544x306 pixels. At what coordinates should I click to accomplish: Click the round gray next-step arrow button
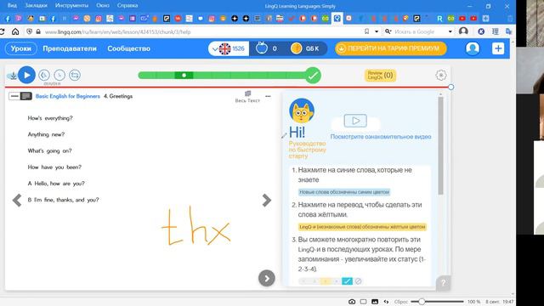(x=266, y=278)
